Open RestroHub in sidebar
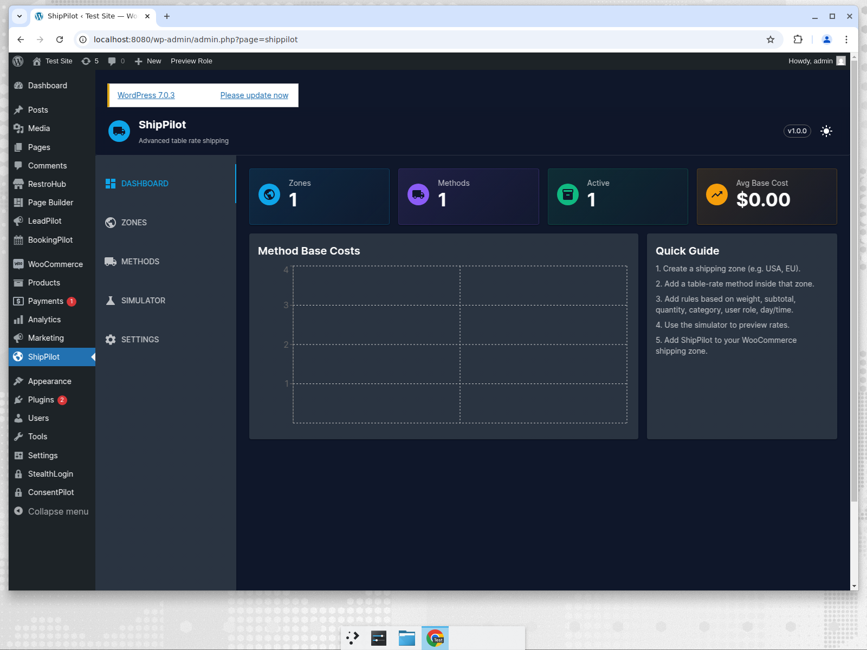Screen dimensions: 867x650 pos(52,184)
